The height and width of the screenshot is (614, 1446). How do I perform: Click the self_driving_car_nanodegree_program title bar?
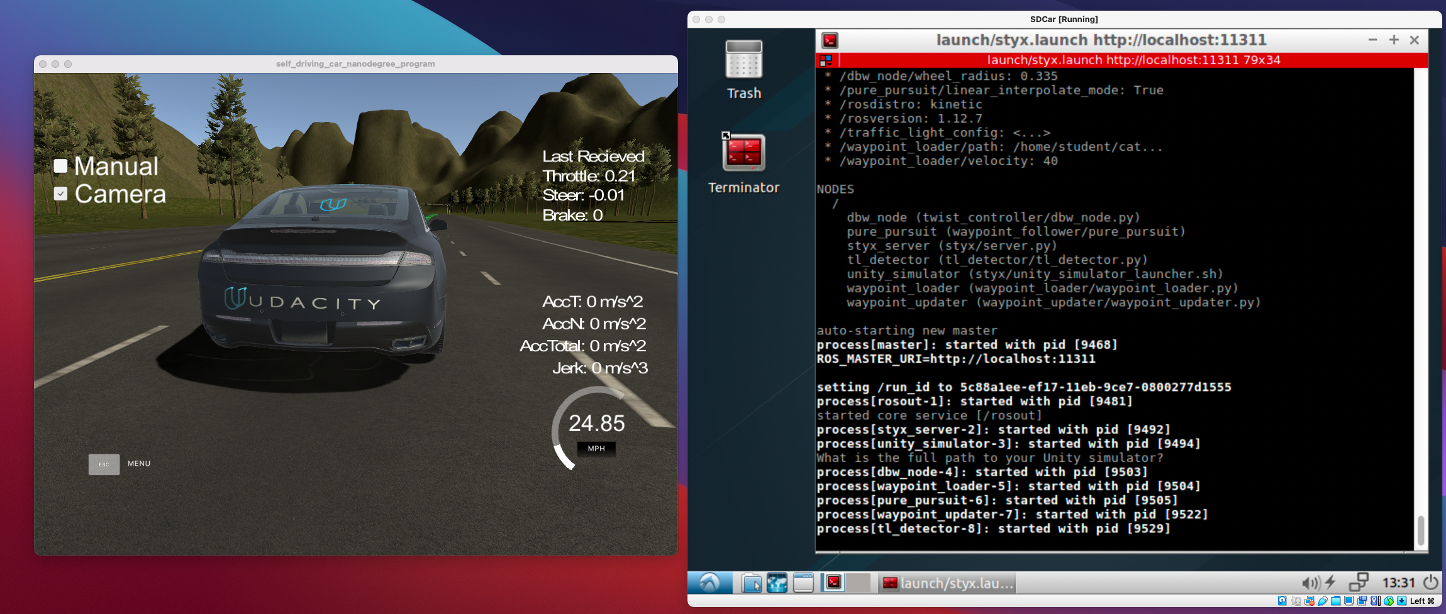point(355,64)
